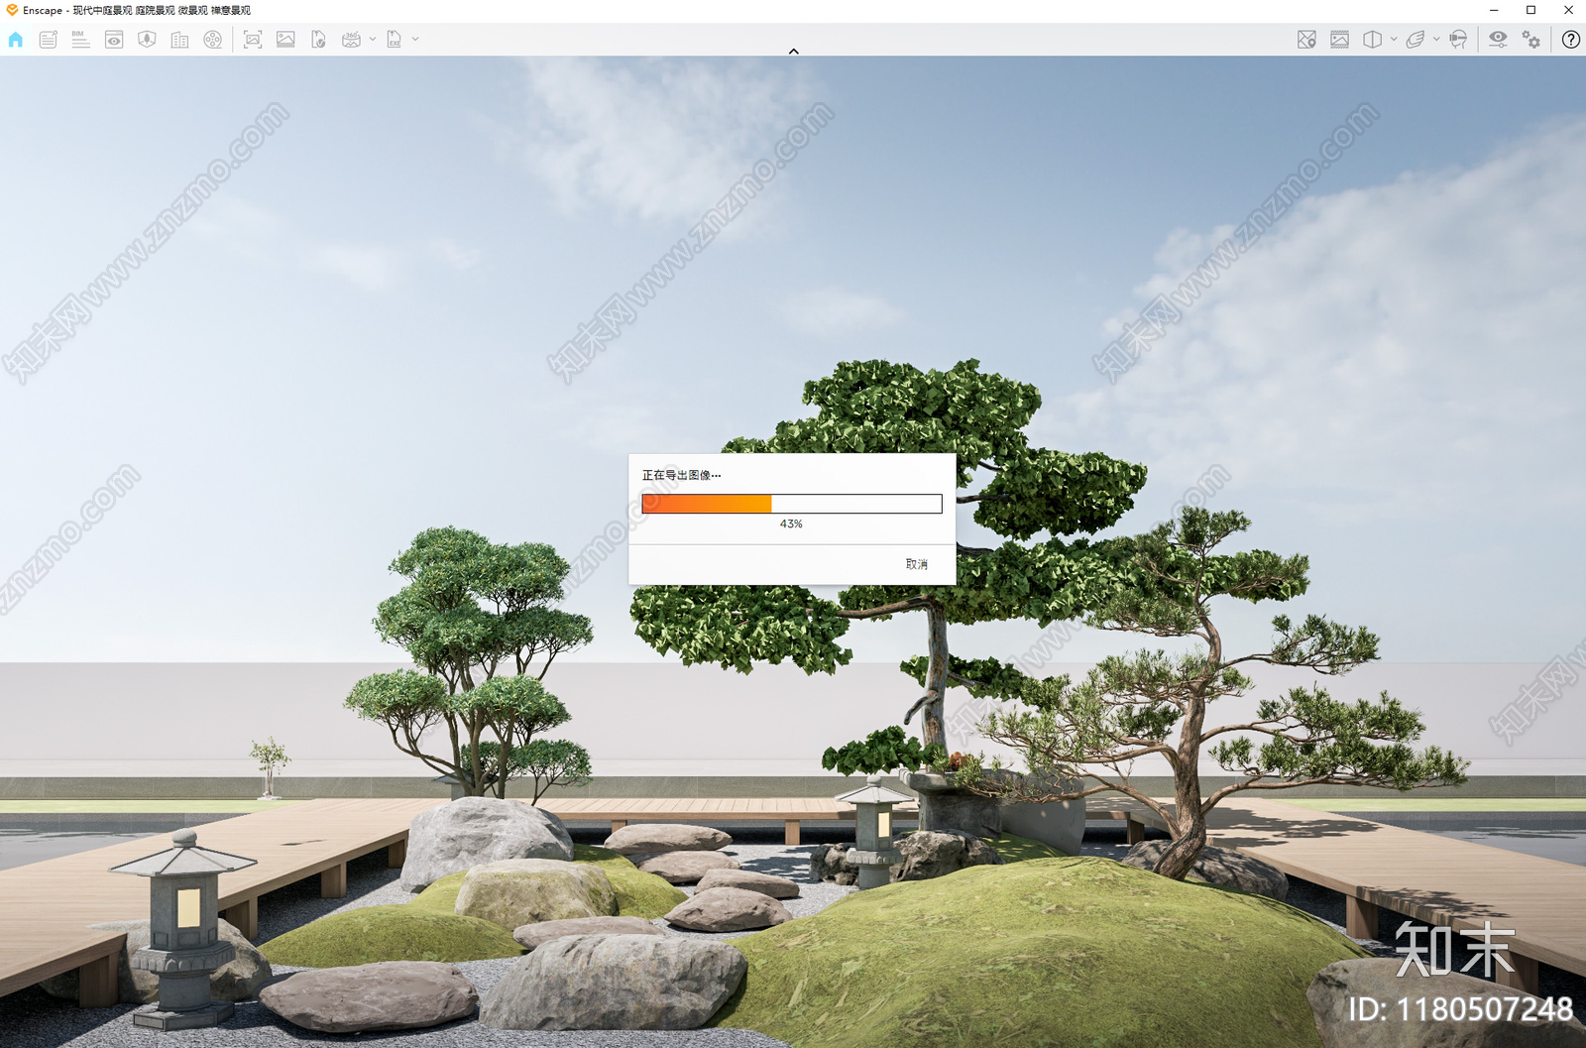Click the Enscape logo in the title bar

click(x=12, y=10)
